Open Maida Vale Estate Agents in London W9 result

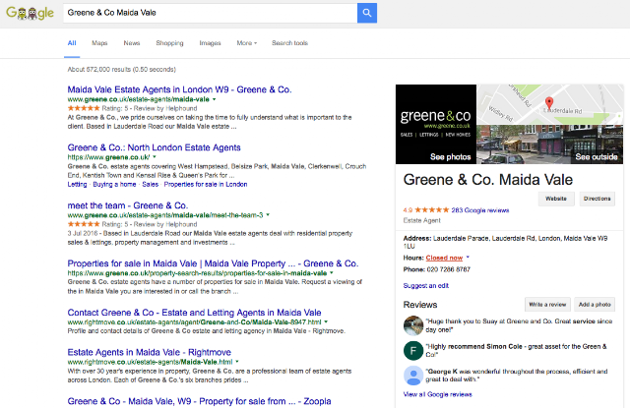pyautogui.click(x=179, y=89)
